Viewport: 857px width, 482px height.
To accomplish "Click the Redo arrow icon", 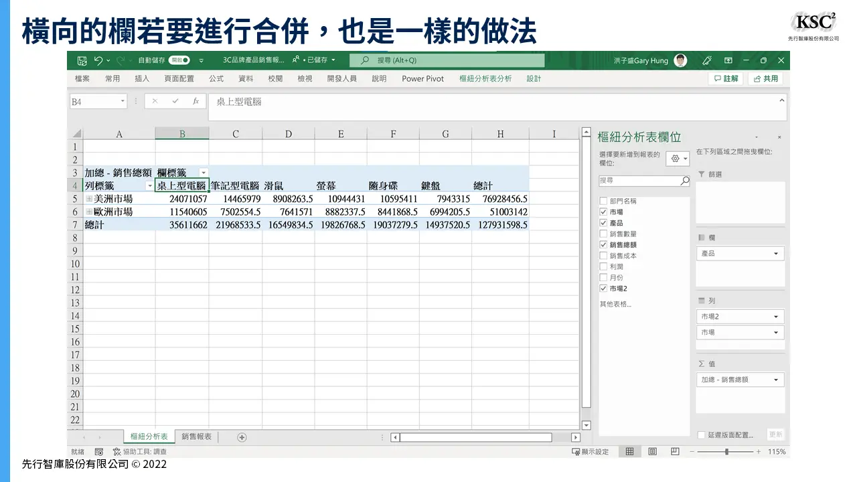I will [x=120, y=60].
